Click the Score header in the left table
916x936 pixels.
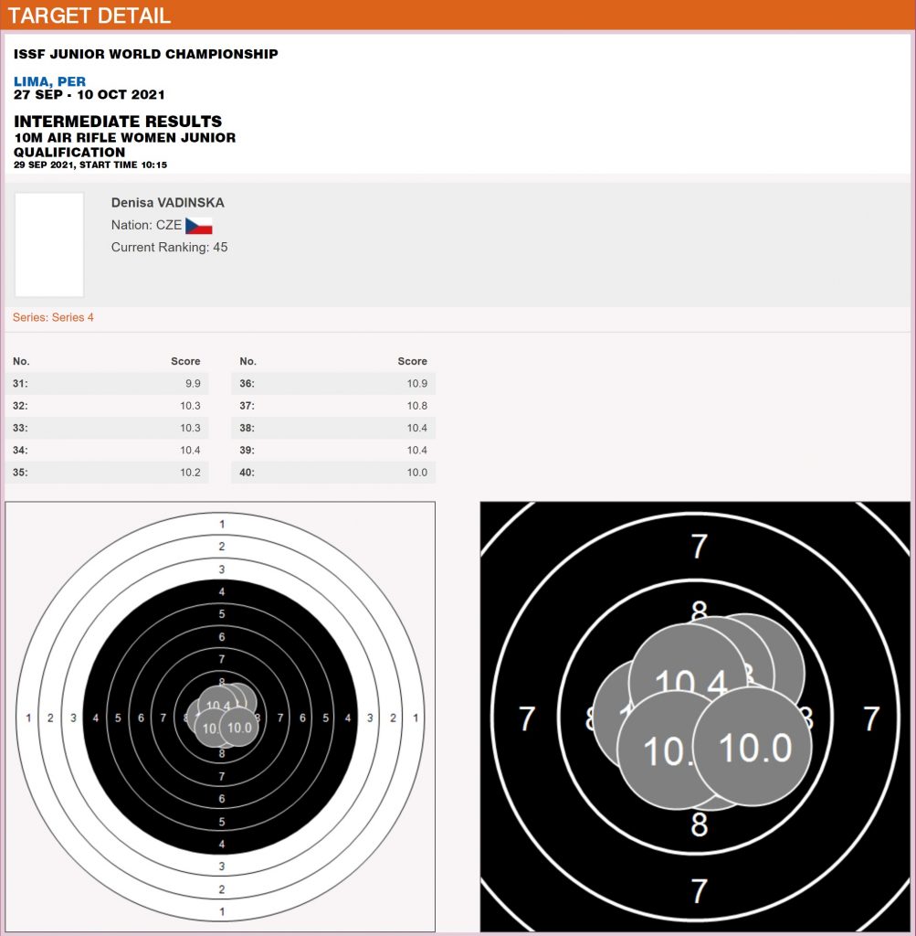click(x=185, y=361)
